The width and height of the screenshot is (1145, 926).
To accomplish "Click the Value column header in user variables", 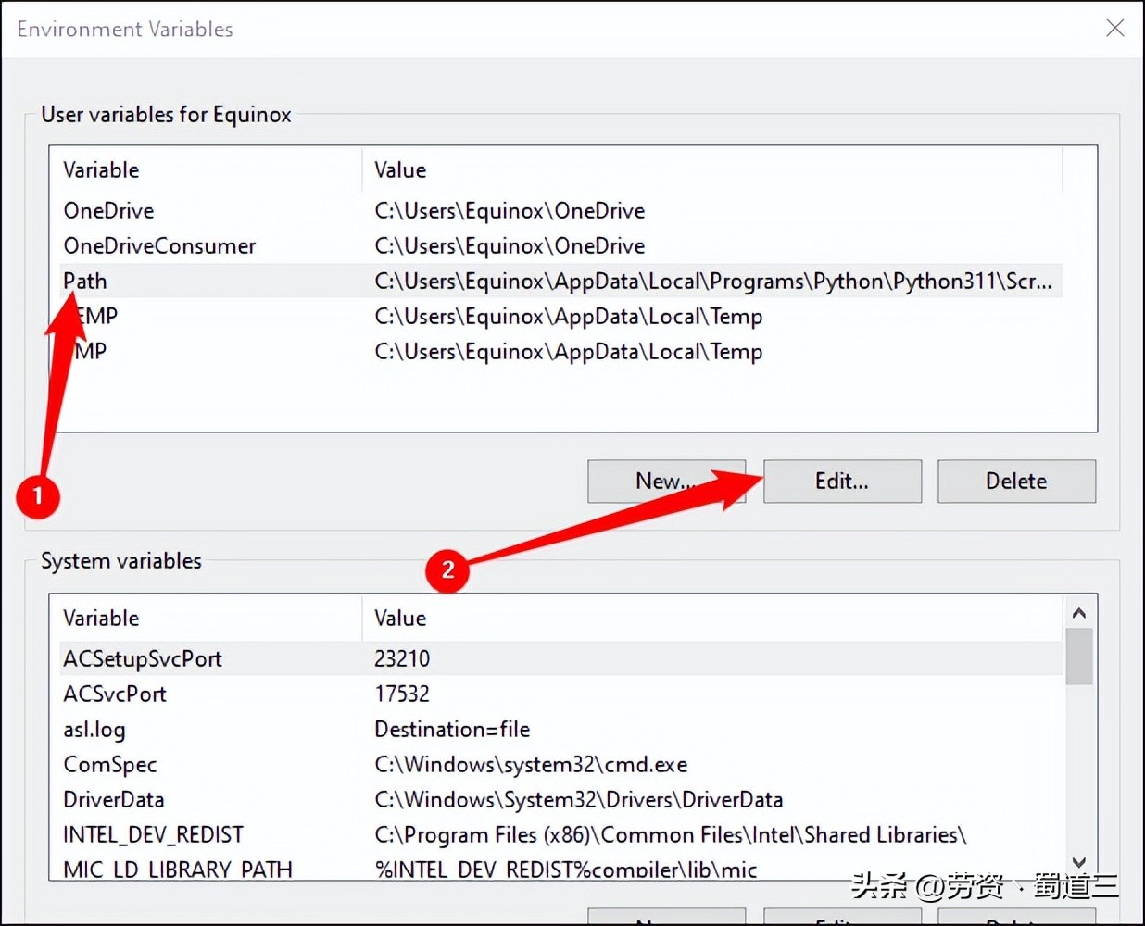I will pos(400,169).
